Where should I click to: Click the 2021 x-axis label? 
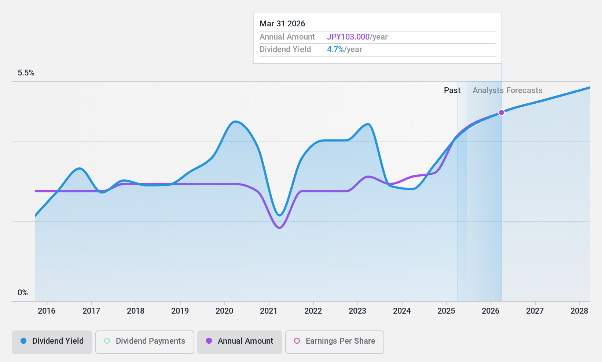tap(269, 311)
